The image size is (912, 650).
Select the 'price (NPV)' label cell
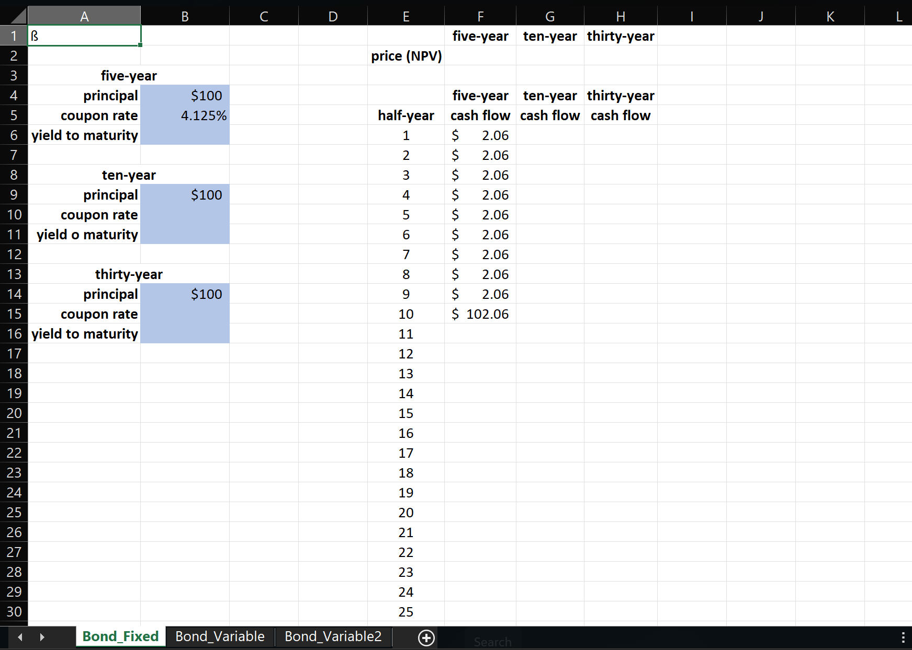tap(406, 56)
